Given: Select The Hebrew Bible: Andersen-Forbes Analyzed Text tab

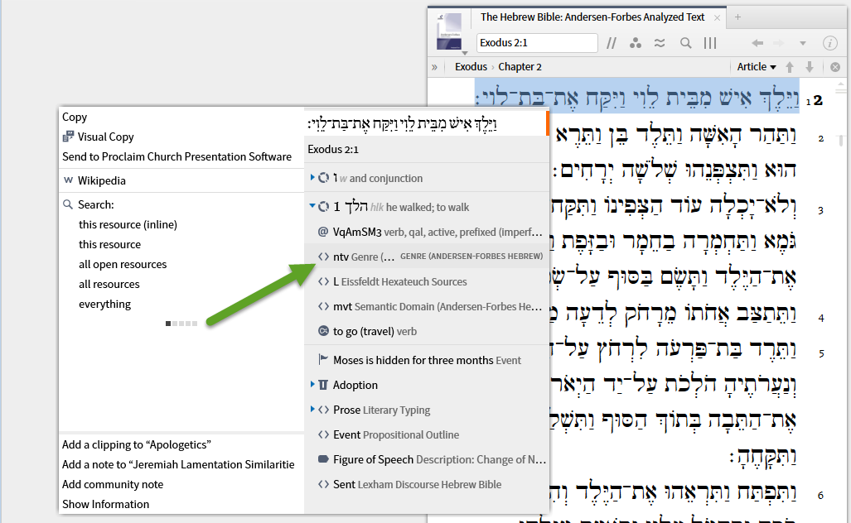Looking at the screenshot, I should (592, 17).
